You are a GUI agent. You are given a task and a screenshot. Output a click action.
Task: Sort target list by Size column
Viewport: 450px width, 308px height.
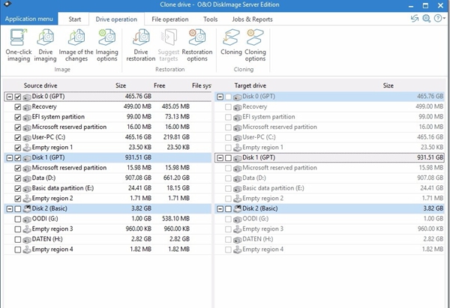pyautogui.click(x=388, y=85)
